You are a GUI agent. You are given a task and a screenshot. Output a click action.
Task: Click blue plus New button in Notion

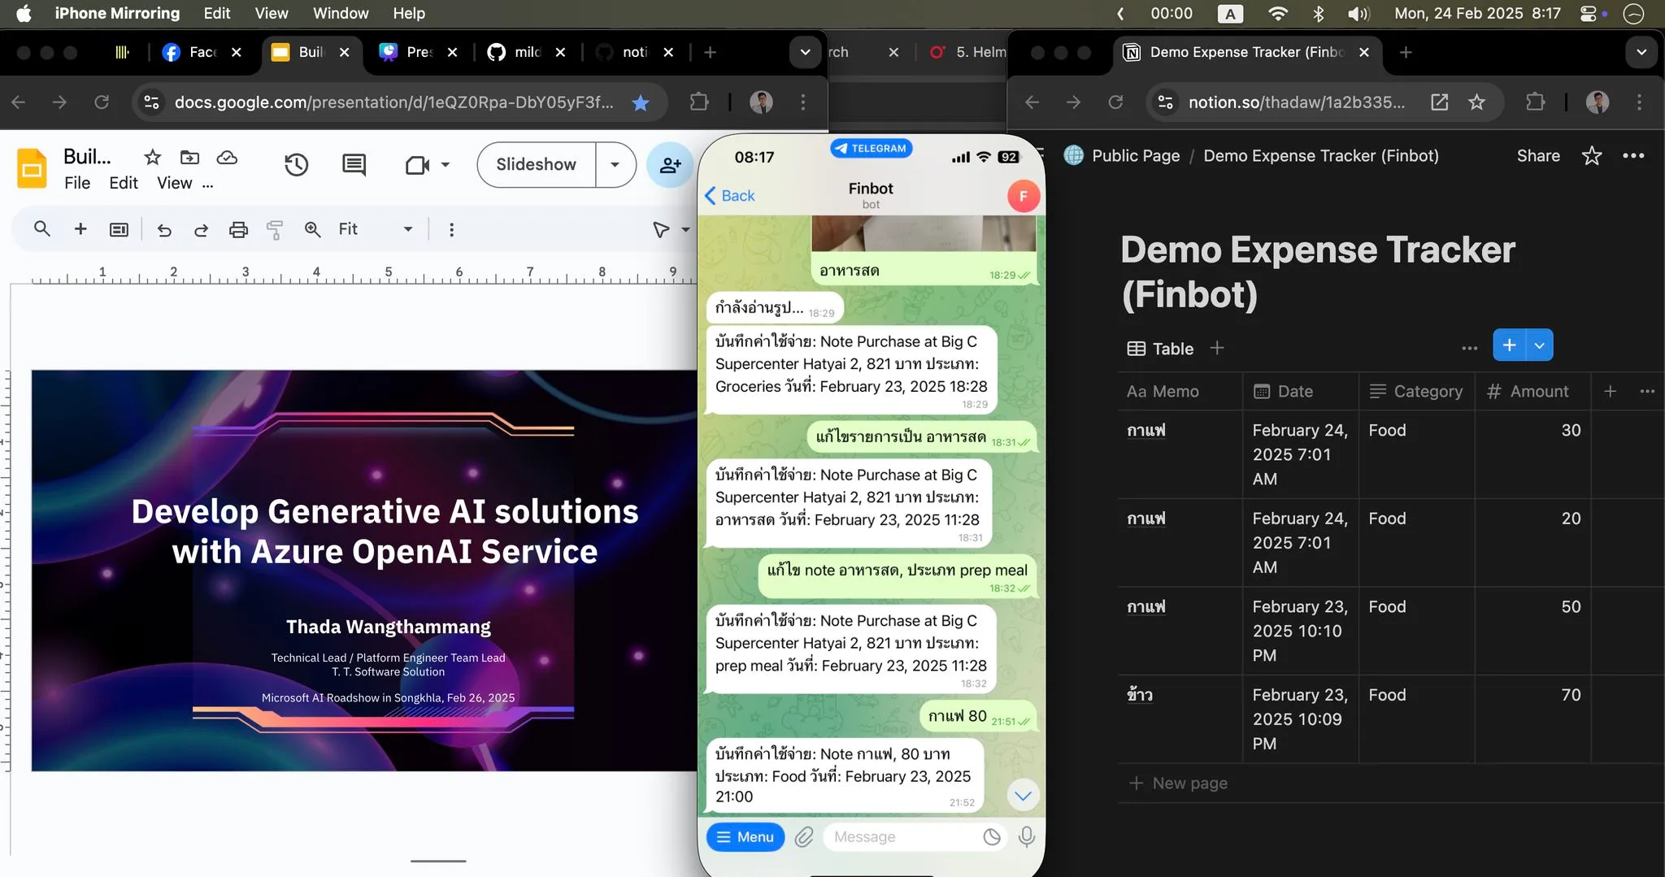1510,345
